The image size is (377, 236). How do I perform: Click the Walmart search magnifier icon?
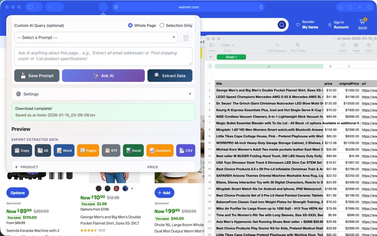(282, 25)
